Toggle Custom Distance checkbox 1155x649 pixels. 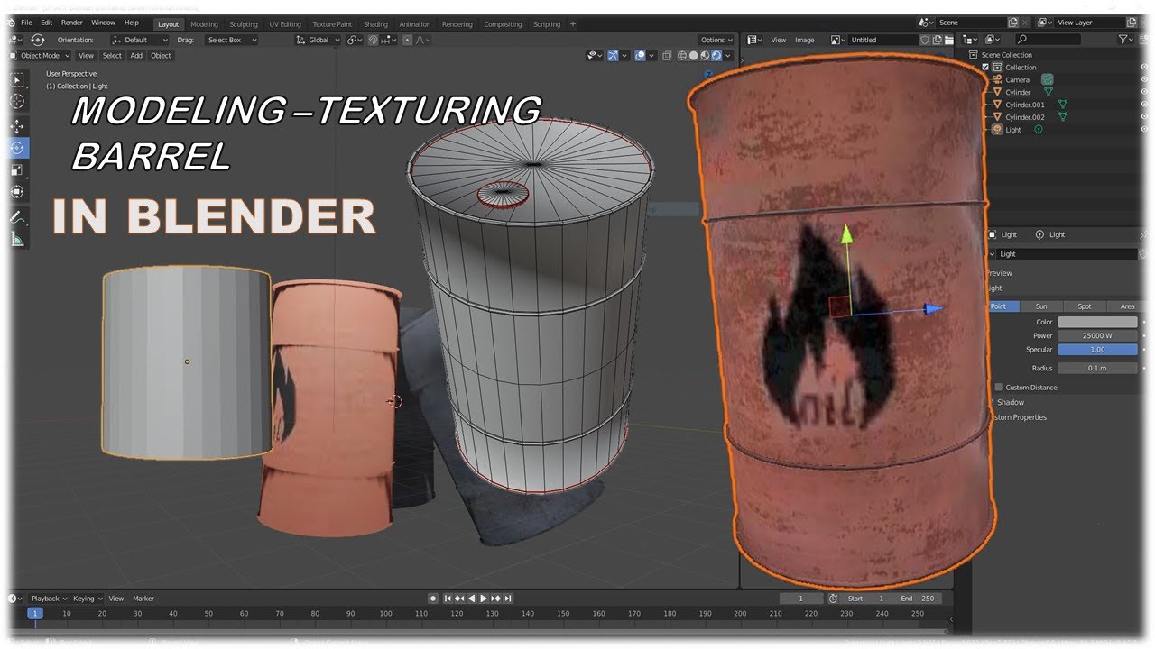click(x=998, y=388)
